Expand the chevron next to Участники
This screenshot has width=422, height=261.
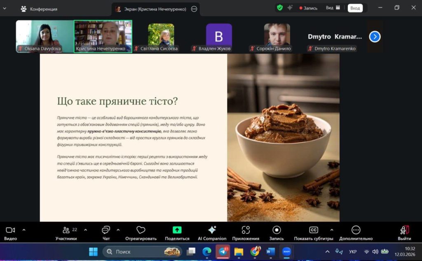[x=85, y=230]
